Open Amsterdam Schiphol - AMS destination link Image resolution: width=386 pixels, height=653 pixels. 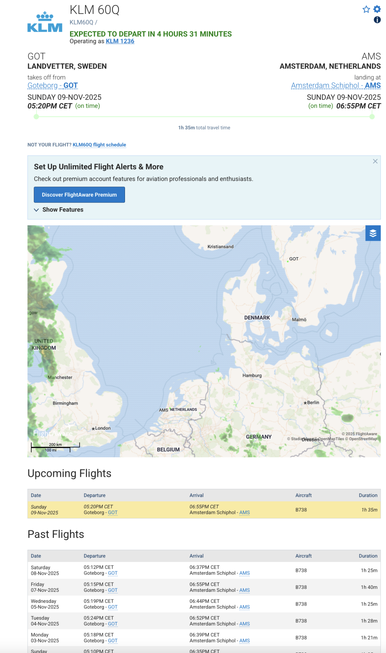336,85
